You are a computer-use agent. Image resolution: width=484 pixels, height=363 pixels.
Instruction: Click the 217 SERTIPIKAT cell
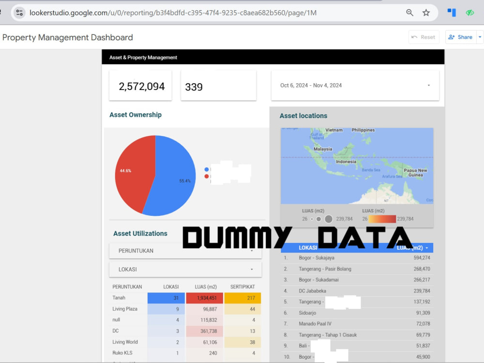[x=242, y=298]
